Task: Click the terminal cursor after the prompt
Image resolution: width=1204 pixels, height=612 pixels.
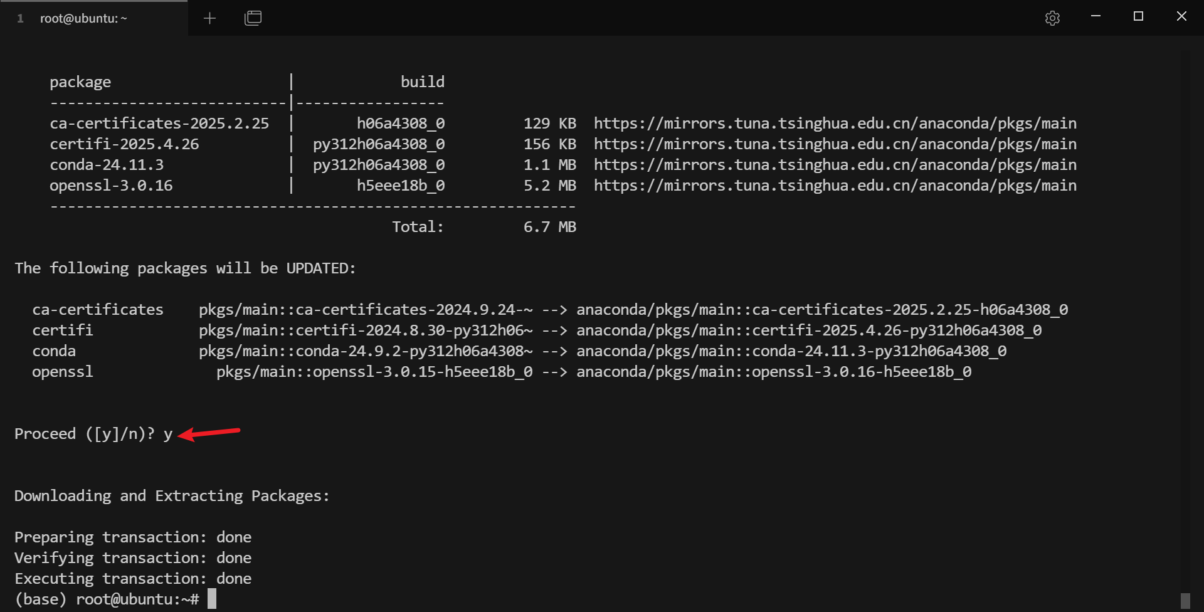Action: [x=212, y=599]
